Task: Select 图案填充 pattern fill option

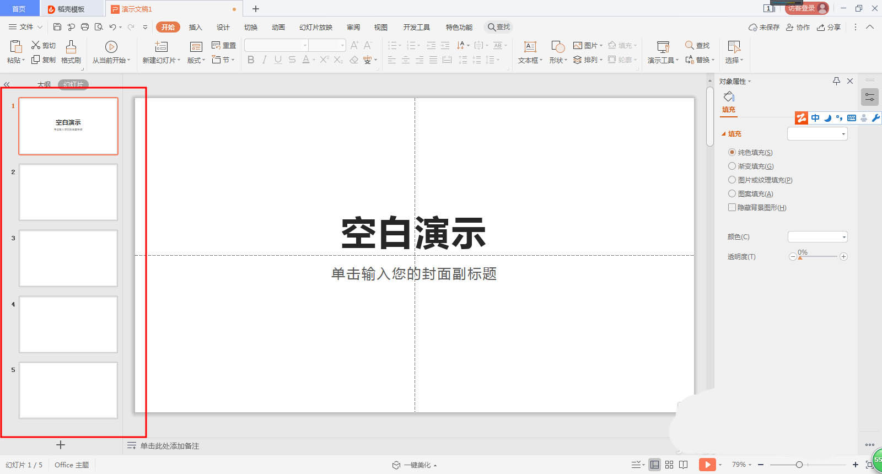Action: tap(751, 193)
